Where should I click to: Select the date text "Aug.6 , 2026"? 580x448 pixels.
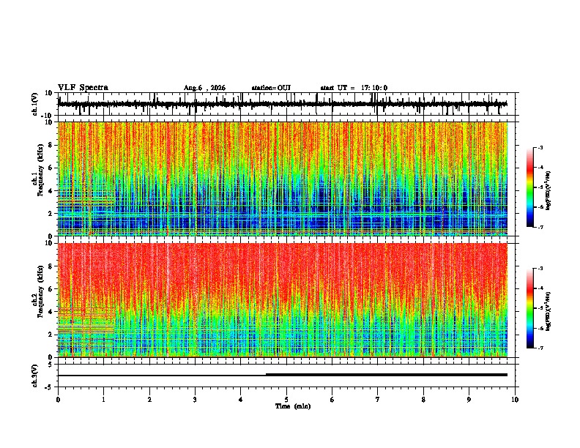[204, 88]
